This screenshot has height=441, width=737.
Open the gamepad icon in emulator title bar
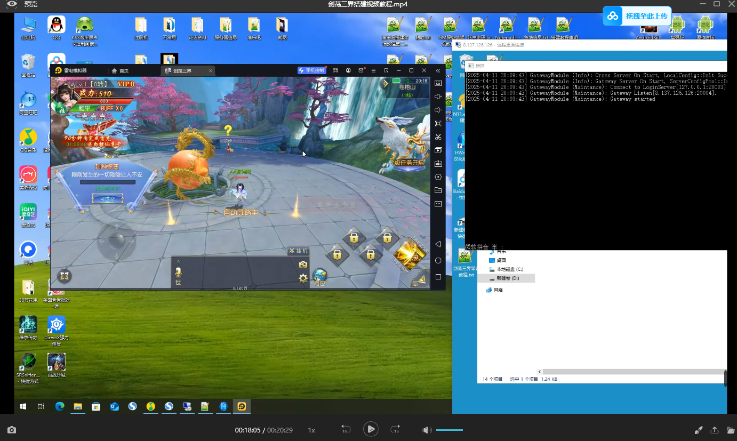pos(335,70)
